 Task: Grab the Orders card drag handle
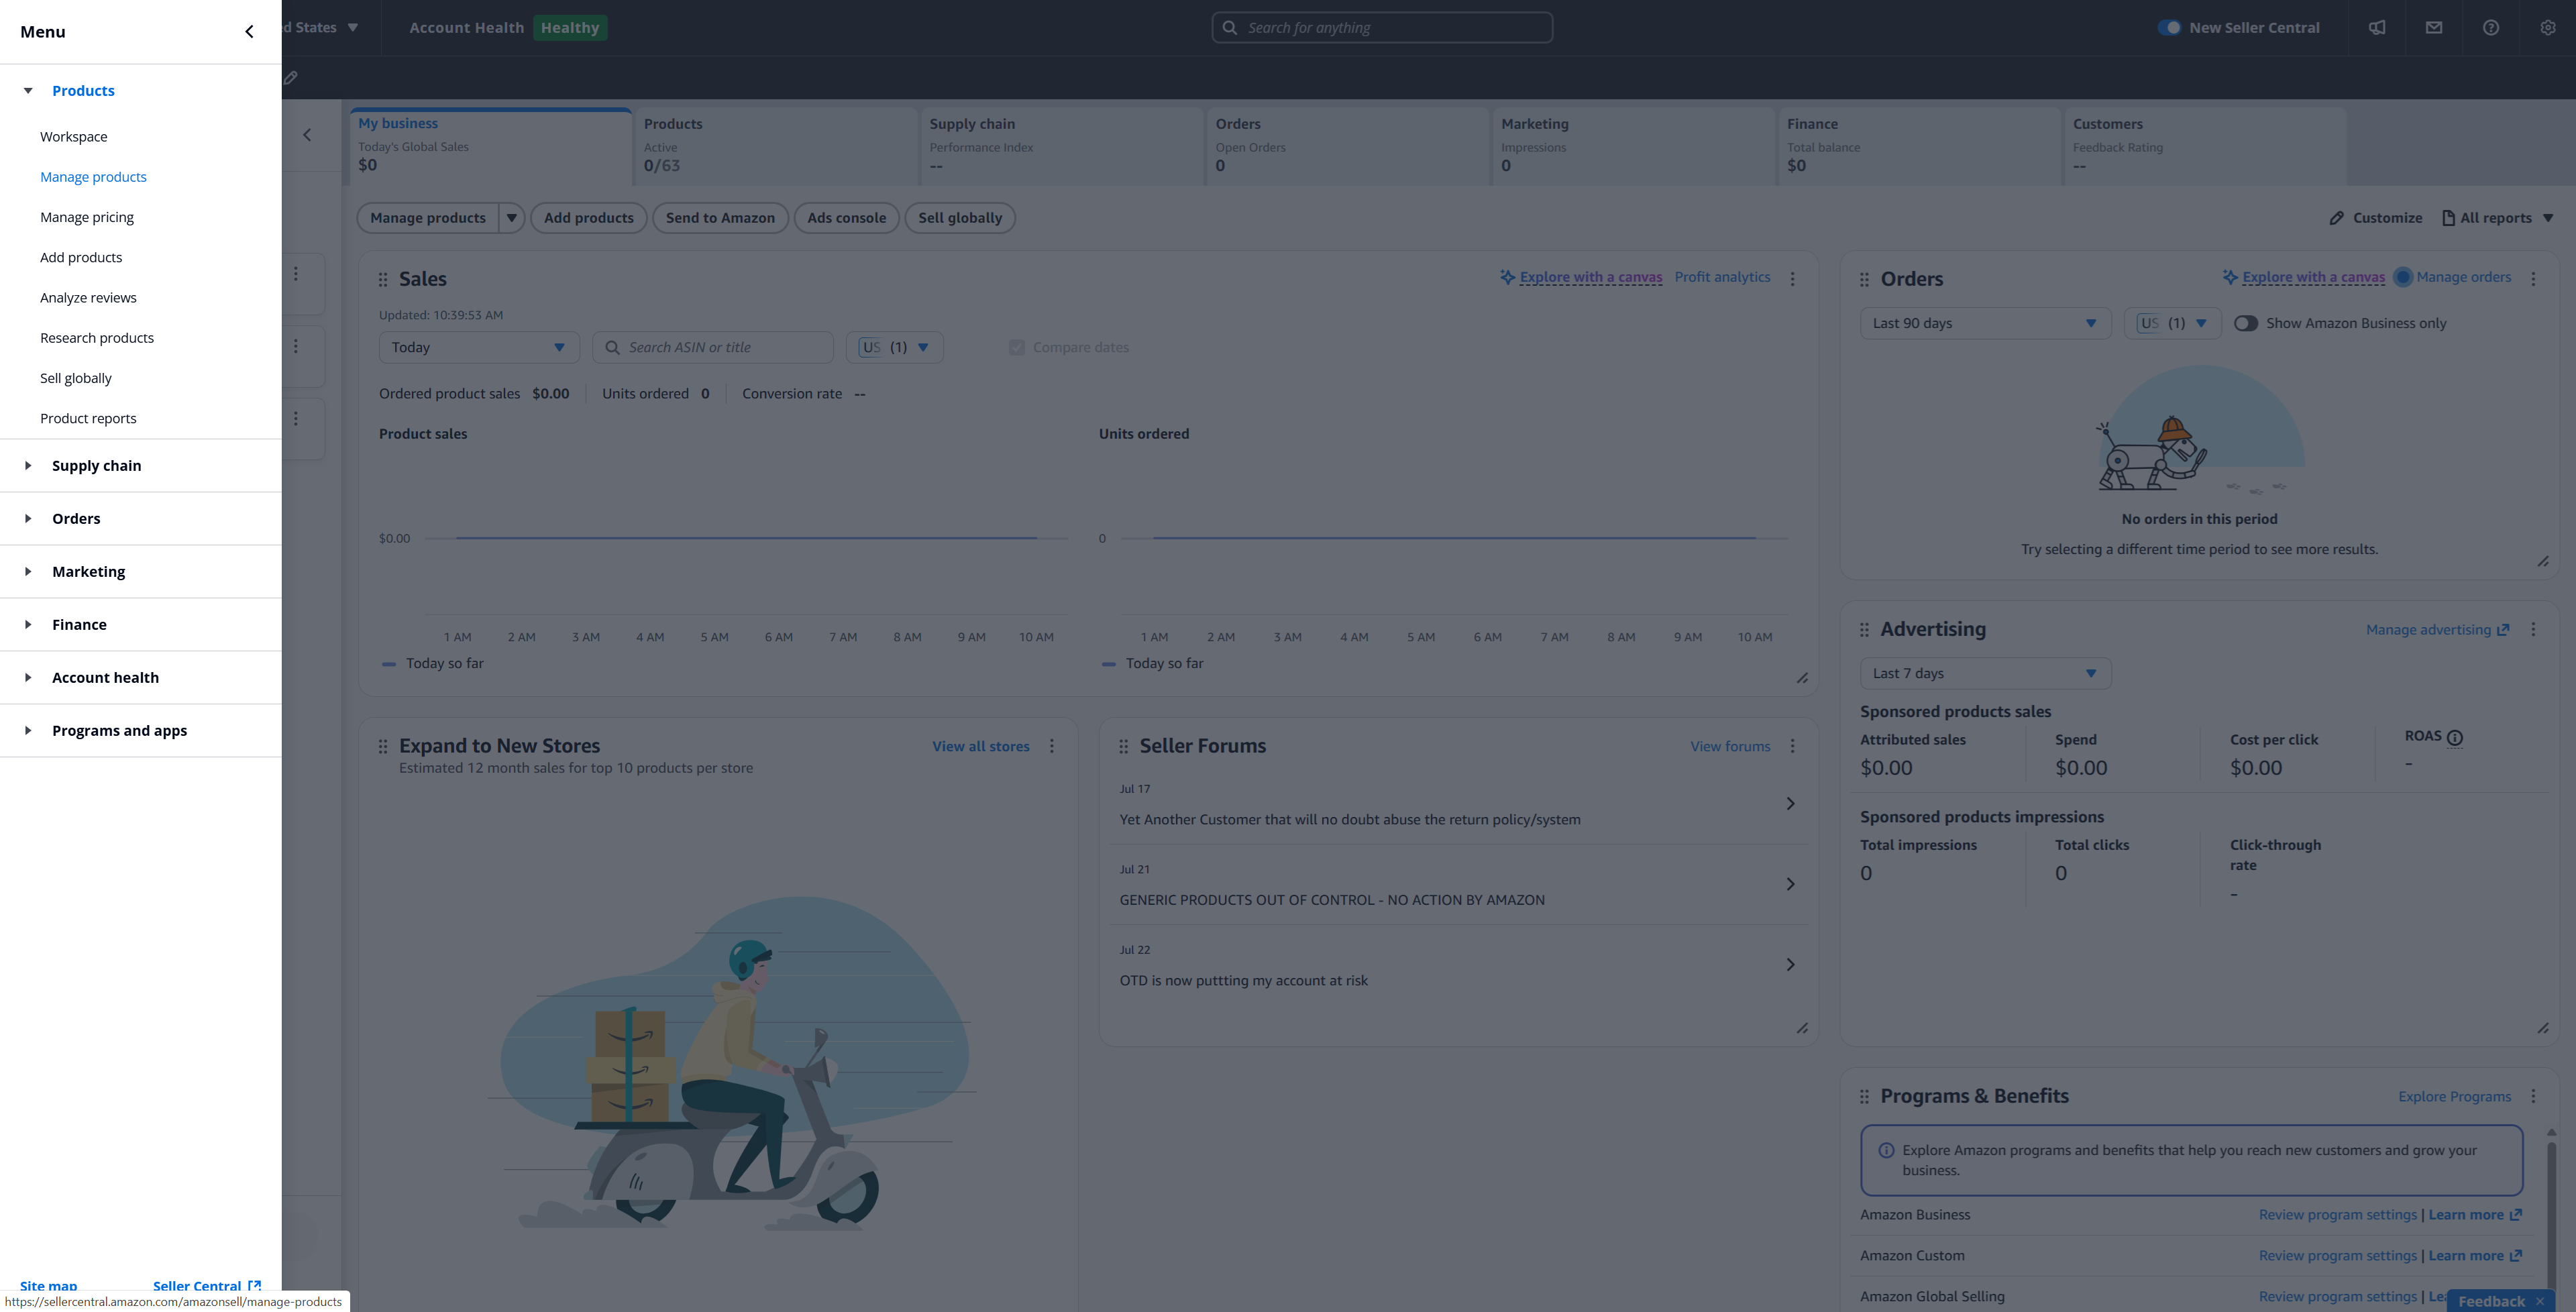[1864, 280]
